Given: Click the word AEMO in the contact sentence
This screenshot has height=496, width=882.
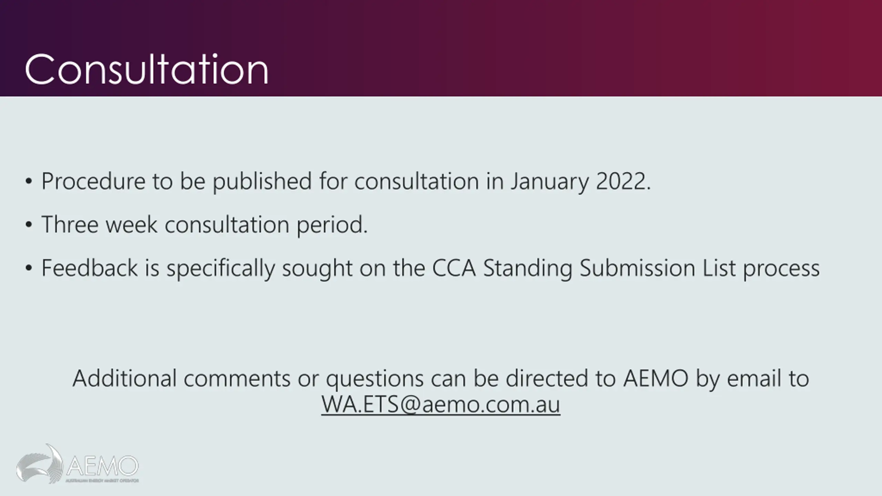Looking at the screenshot, I should tap(656, 378).
